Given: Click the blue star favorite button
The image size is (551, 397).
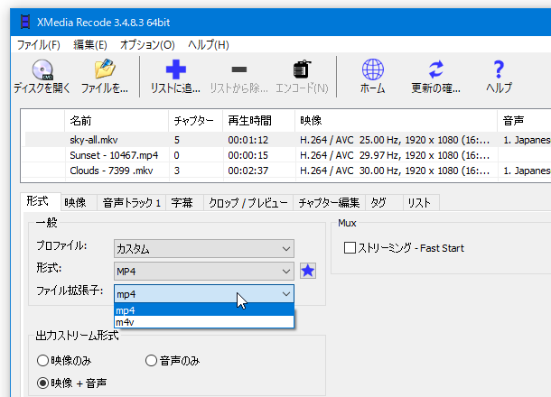Looking at the screenshot, I should coord(308,271).
